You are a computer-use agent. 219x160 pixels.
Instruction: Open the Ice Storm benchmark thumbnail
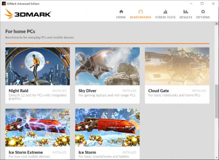click(107, 128)
